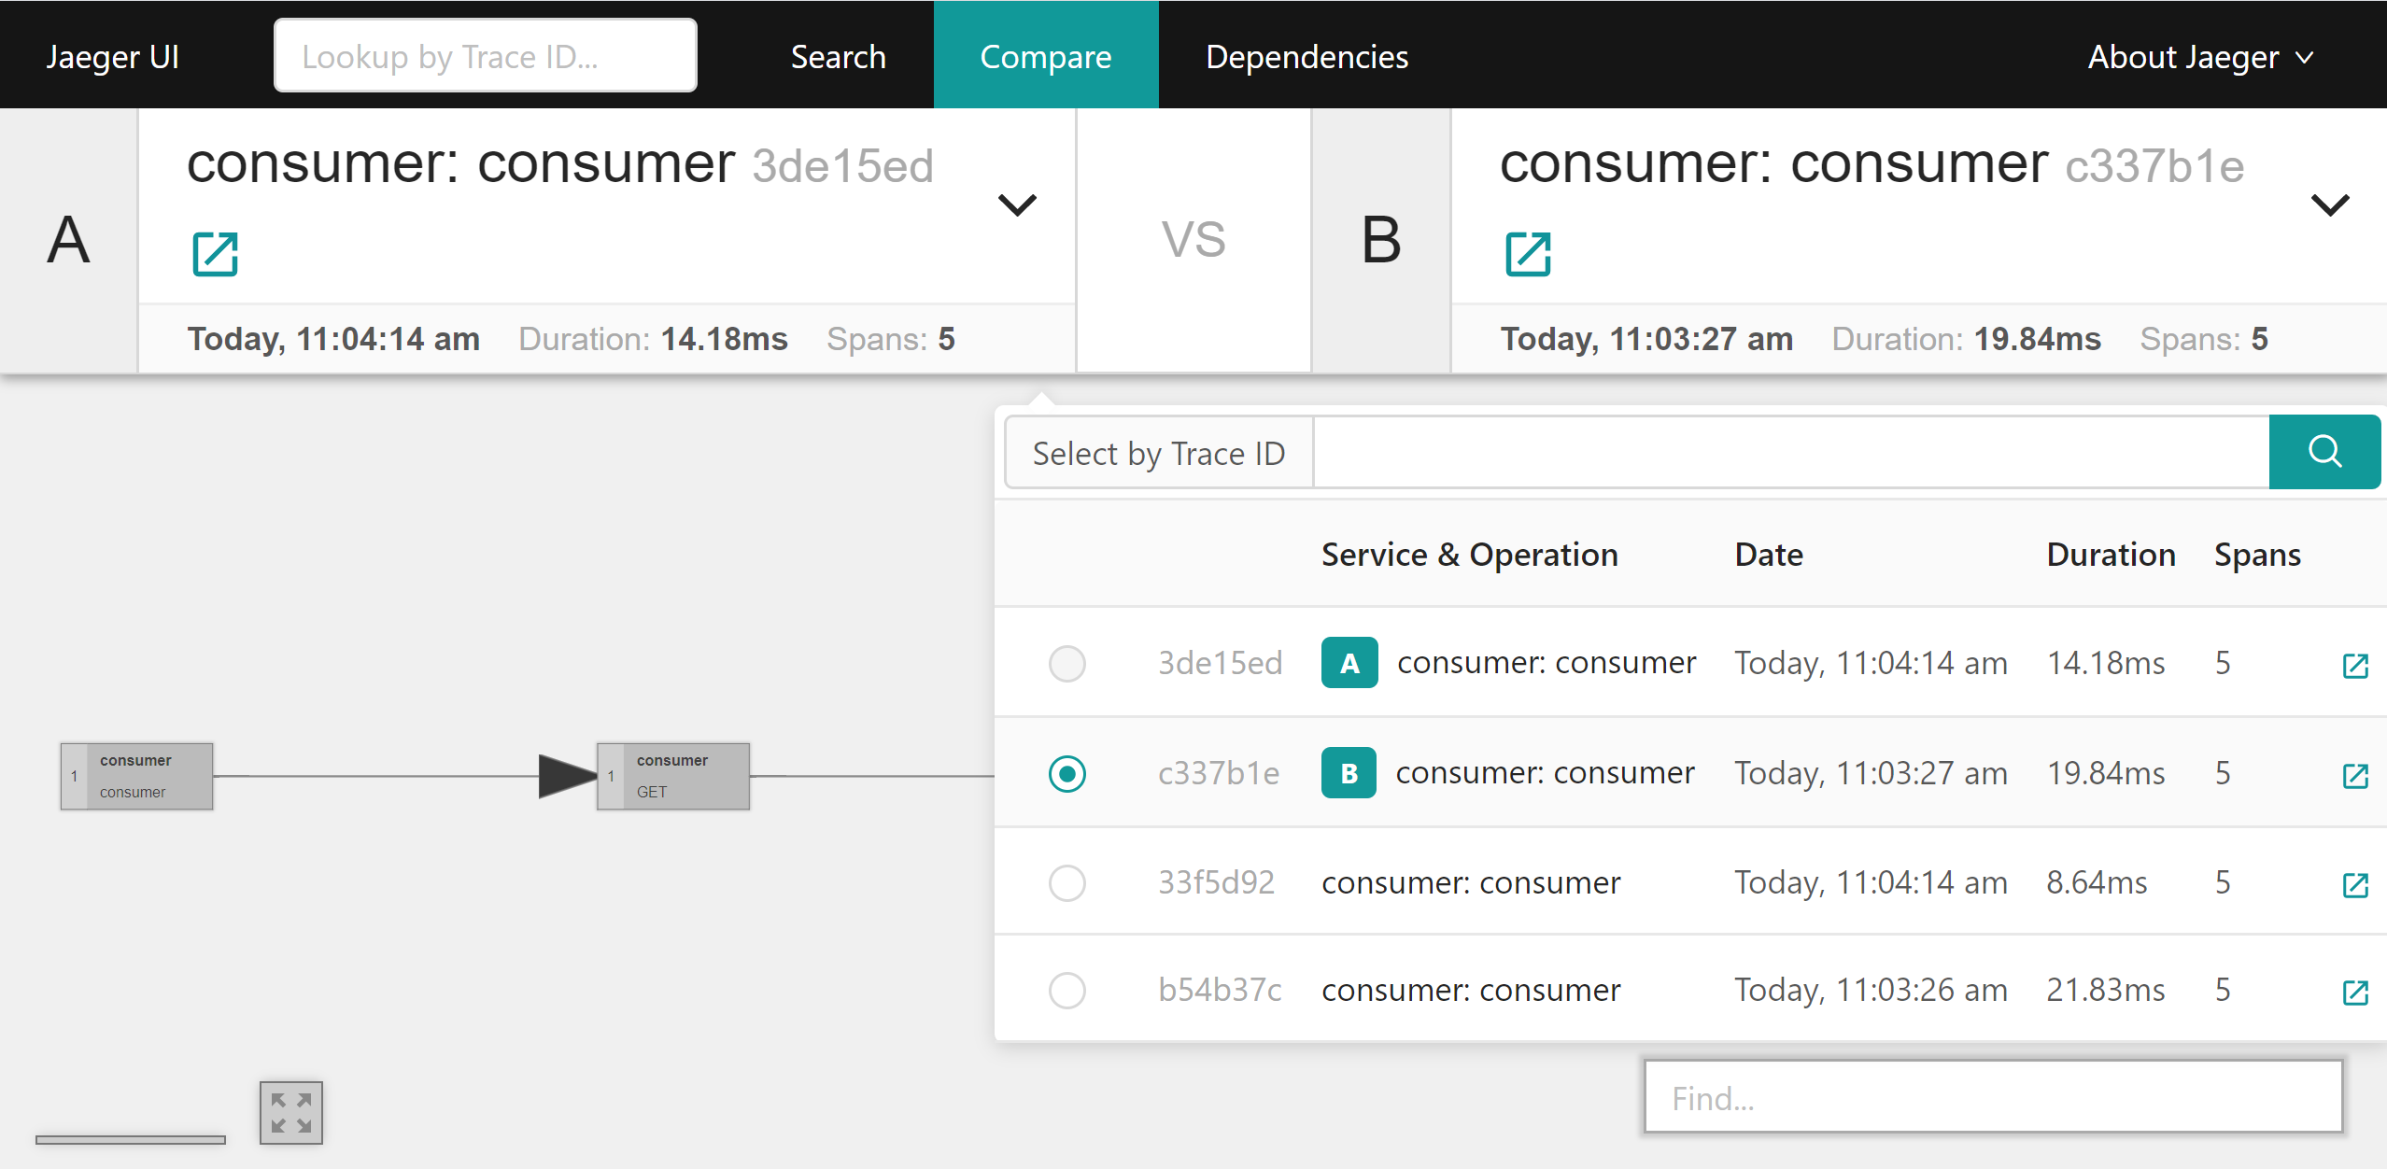This screenshot has height=1169, width=2387.
Task: Open the About Jaeger dropdown menu
Action: click(x=2199, y=57)
